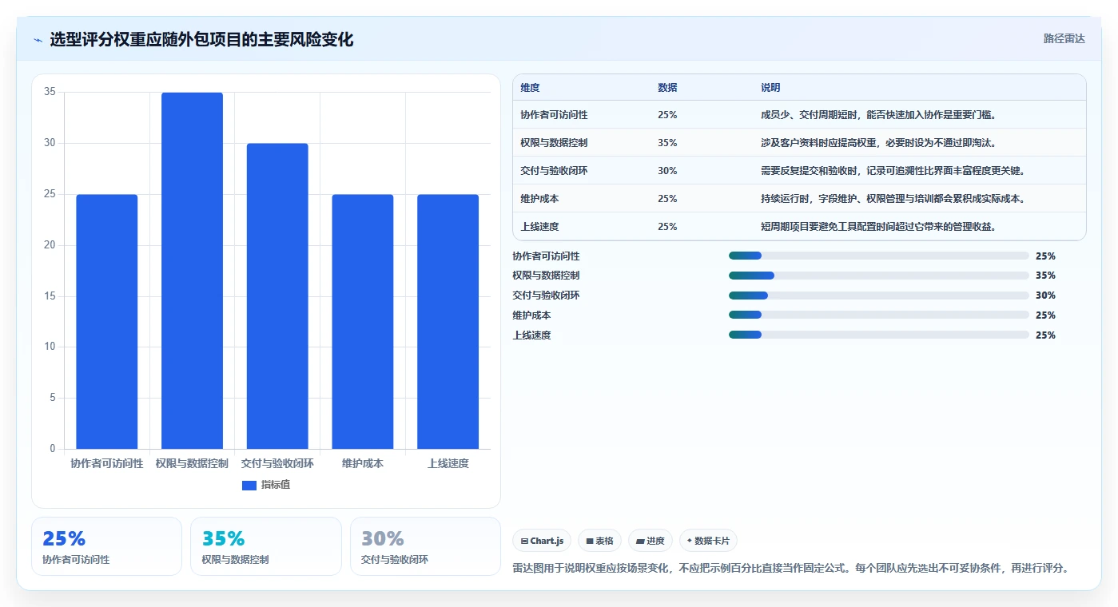1118x607 pixels.
Task: Click the 协作者可访问性 progress row label
Action: [x=546, y=256]
